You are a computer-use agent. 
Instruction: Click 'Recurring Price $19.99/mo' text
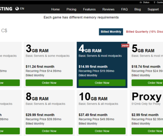tap(96, 71)
